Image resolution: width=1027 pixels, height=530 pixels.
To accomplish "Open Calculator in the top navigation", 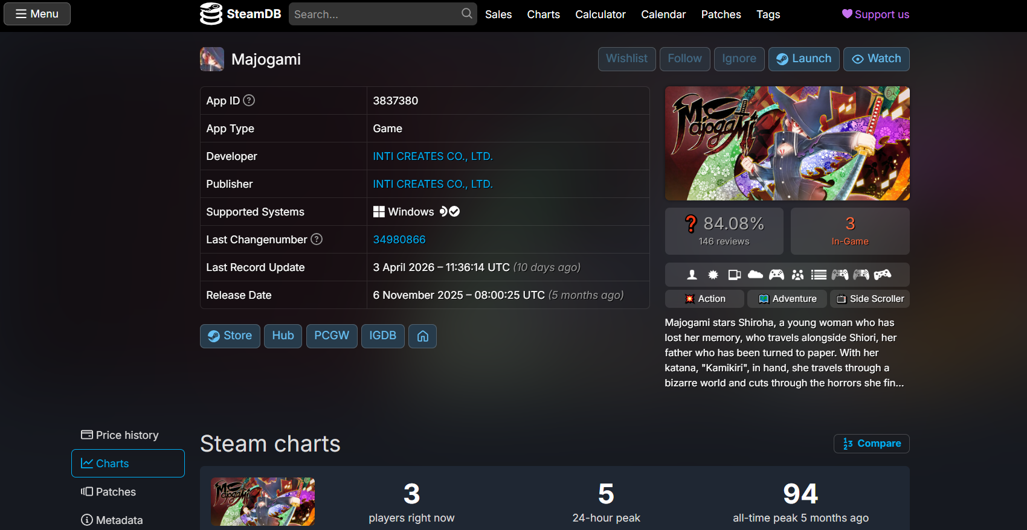I will [x=600, y=14].
